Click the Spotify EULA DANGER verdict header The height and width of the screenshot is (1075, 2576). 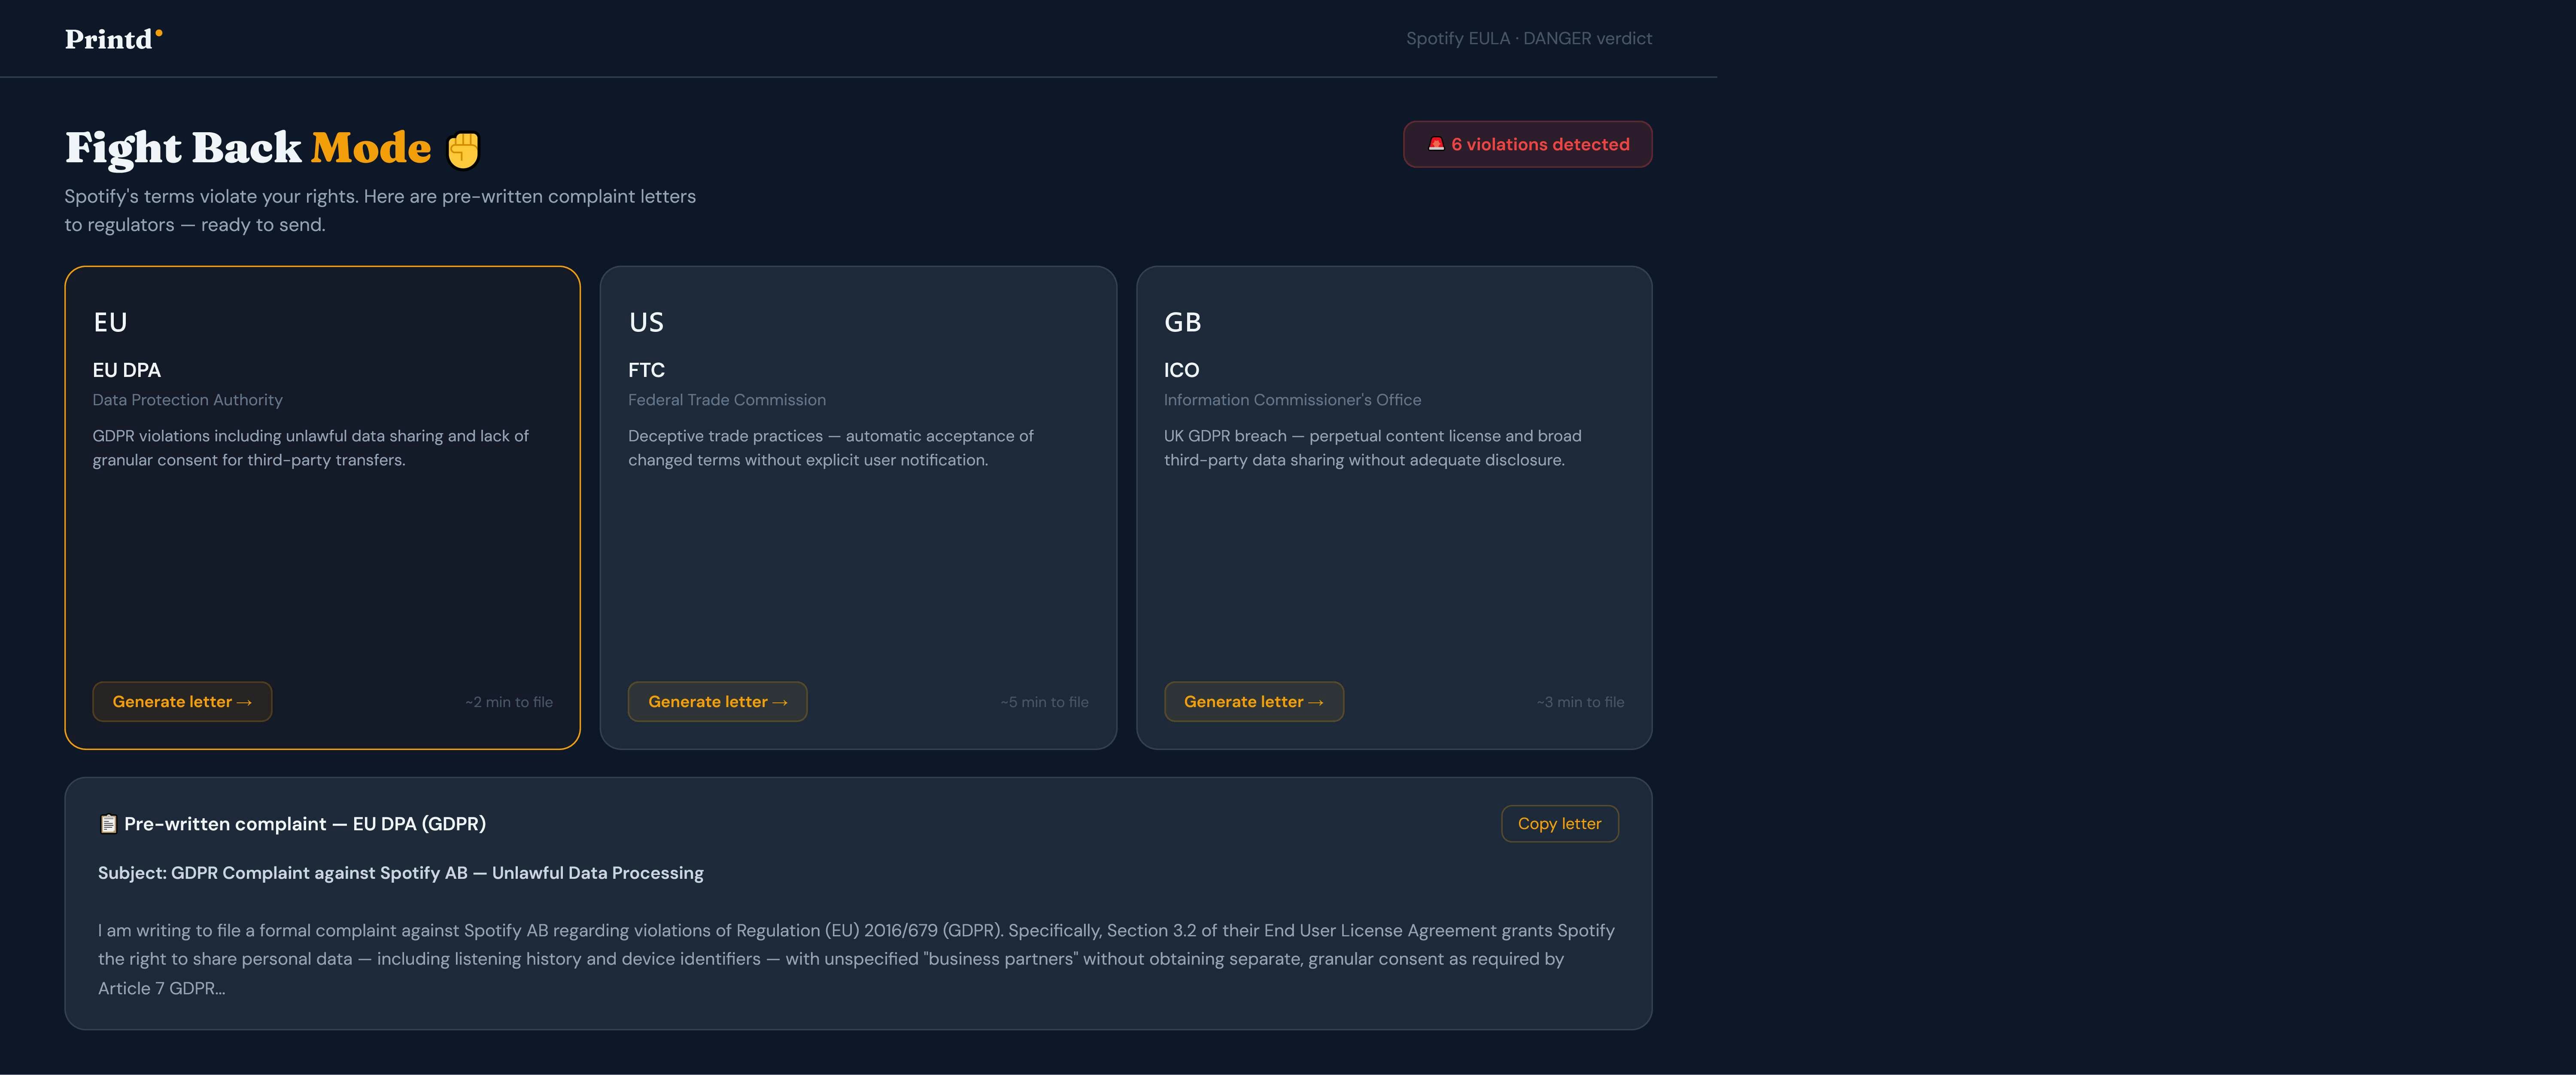pos(1529,38)
